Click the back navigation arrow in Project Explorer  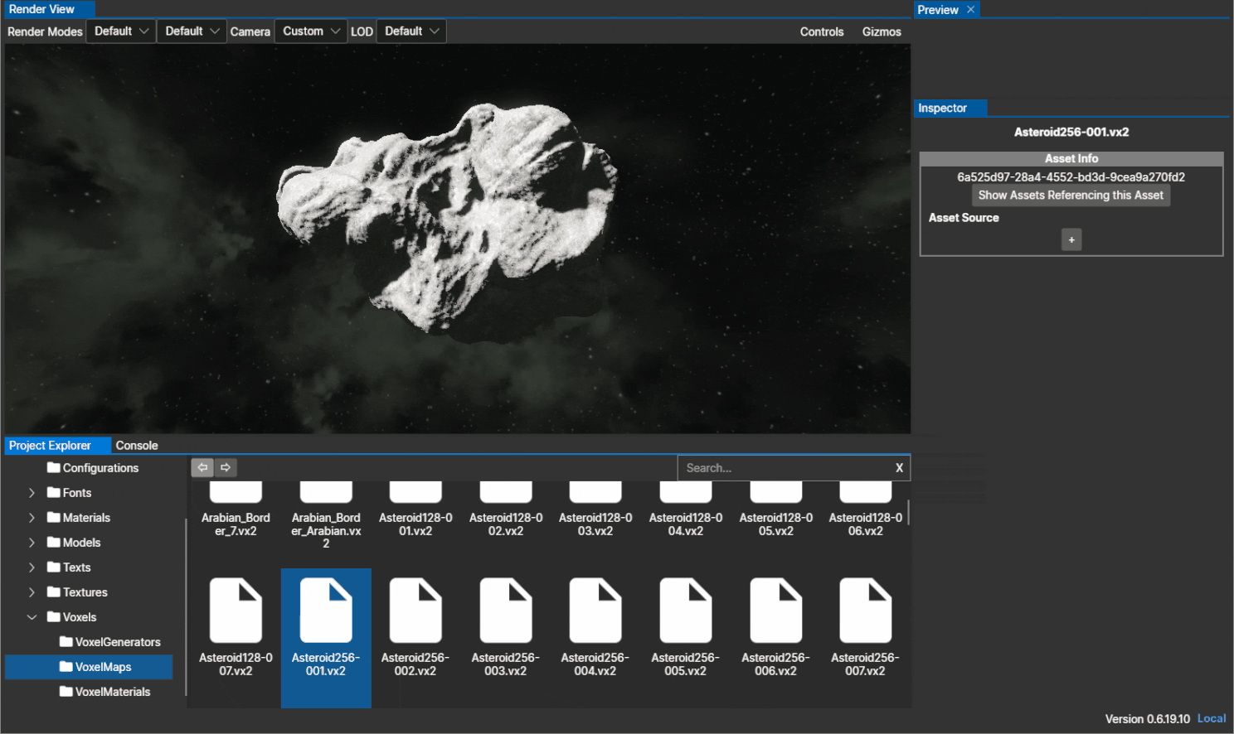click(202, 467)
